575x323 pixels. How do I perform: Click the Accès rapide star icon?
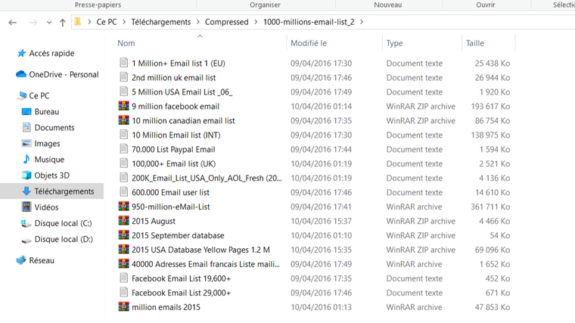point(22,54)
